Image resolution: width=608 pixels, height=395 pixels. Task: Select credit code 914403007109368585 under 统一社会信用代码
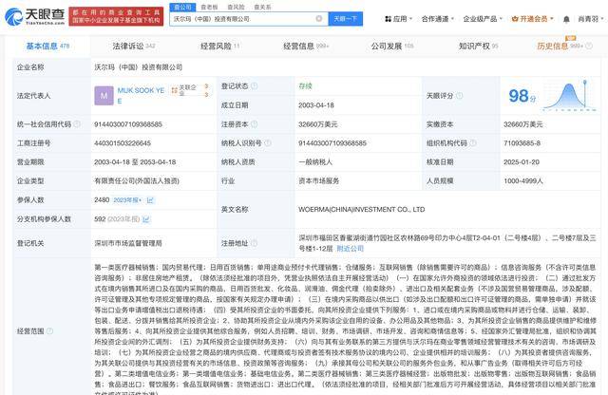[x=128, y=124]
